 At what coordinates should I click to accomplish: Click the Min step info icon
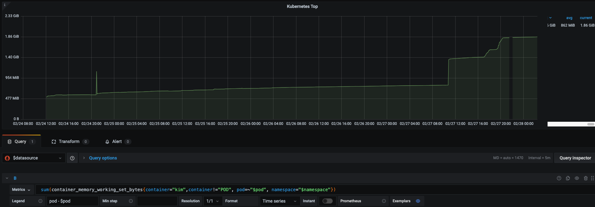coord(131,201)
